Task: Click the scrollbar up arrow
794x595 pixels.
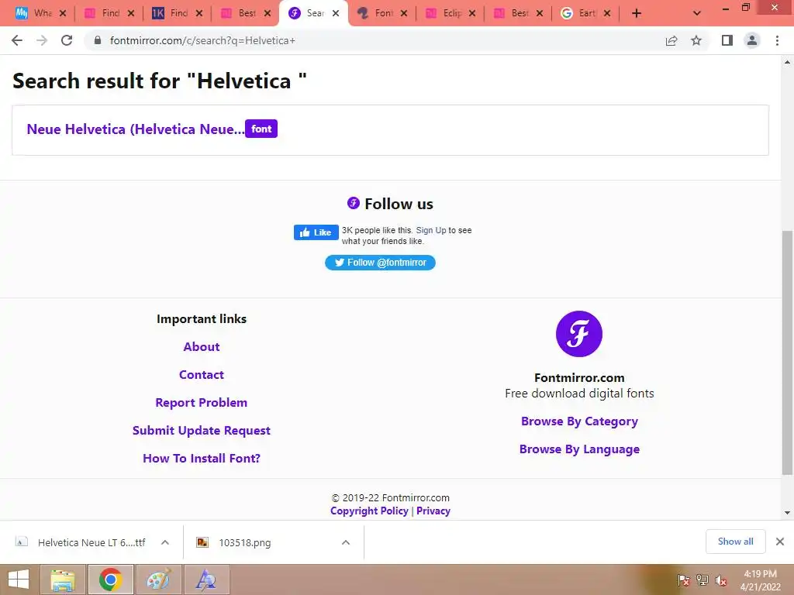Action: point(787,62)
